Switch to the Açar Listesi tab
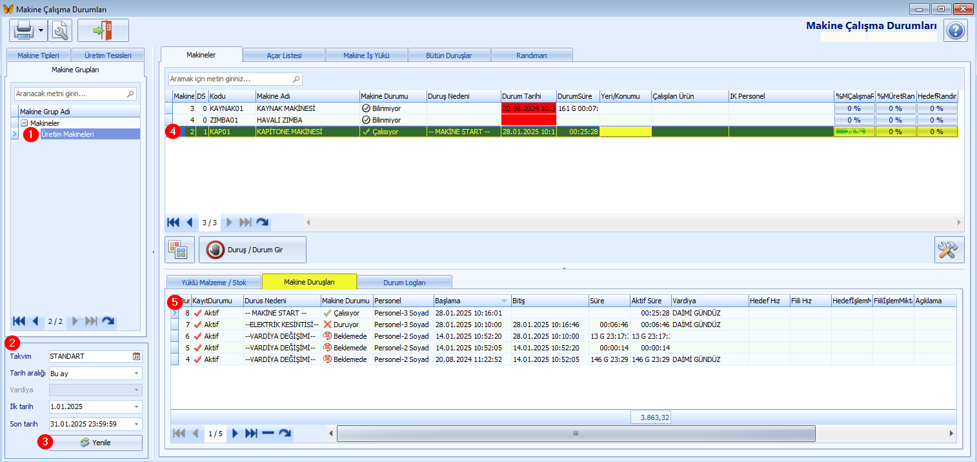The height and width of the screenshot is (462, 977). 284,55
